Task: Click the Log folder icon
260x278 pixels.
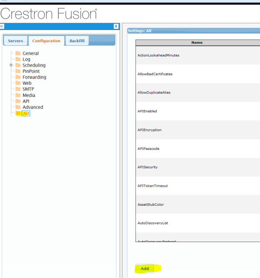Action: pyautogui.click(x=18, y=59)
